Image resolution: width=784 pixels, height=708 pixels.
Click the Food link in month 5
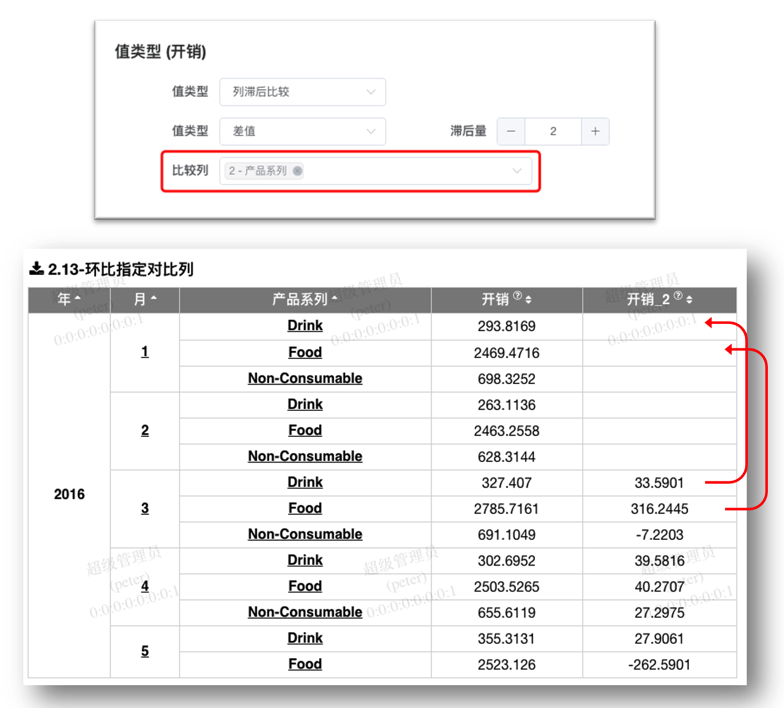305,664
